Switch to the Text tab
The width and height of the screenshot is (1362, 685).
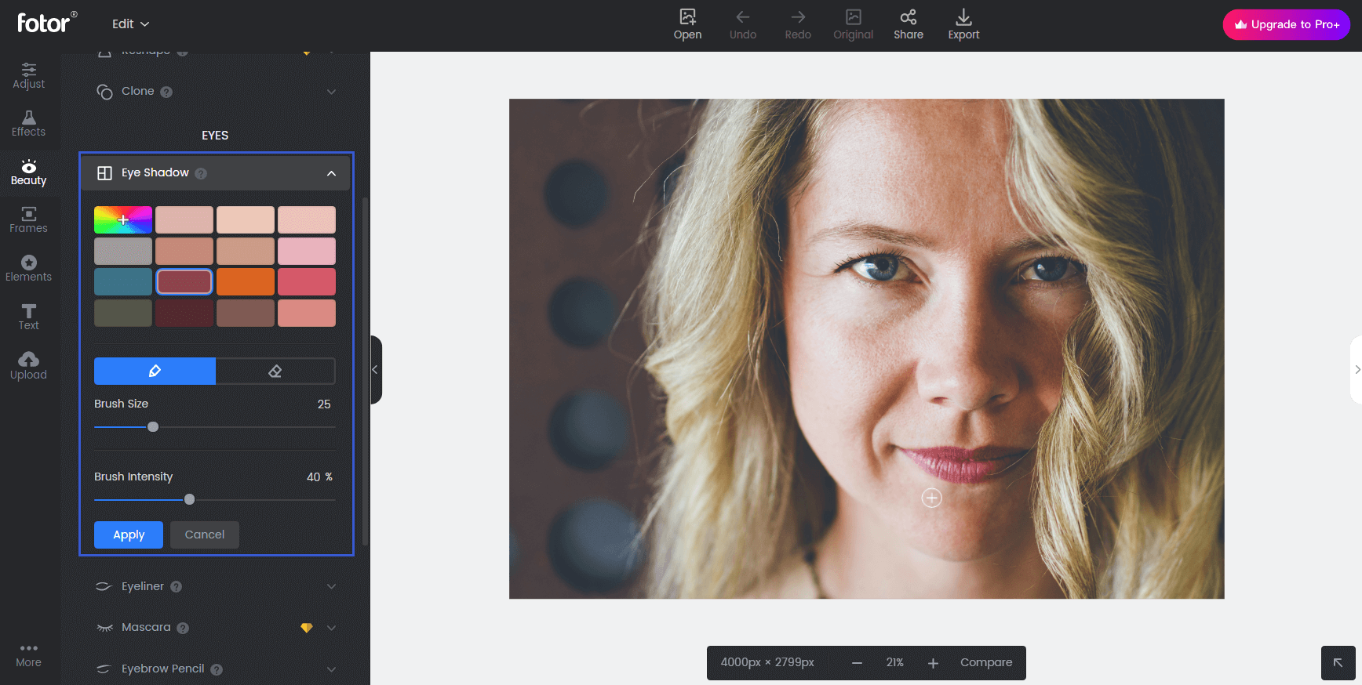[28, 317]
